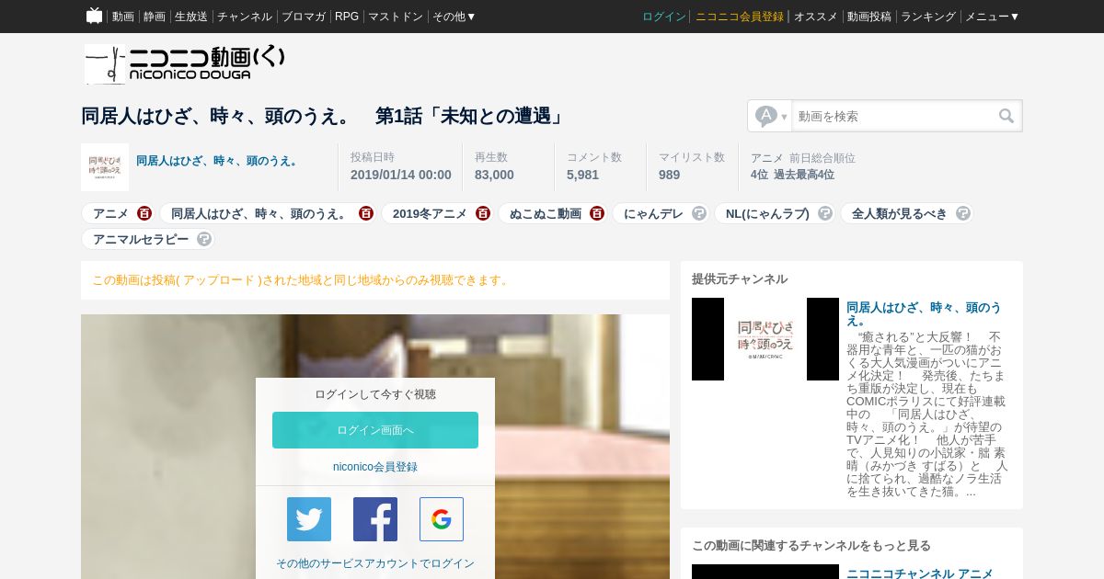The image size is (1104, 579).
Task: Click the 投稿日時 value 2019/01/14 00:00
Action: click(x=401, y=175)
